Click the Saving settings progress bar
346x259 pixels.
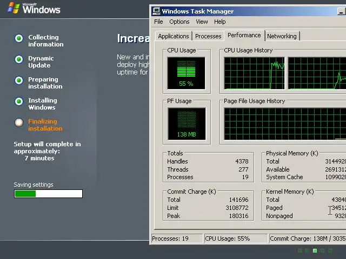pyautogui.click(x=48, y=194)
